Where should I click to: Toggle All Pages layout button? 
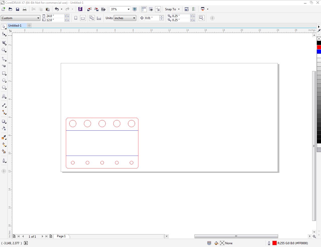point(92,18)
